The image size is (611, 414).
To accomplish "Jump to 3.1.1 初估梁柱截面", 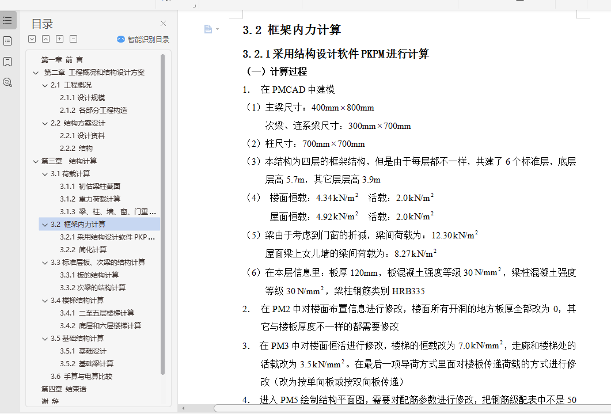I will click(90, 186).
